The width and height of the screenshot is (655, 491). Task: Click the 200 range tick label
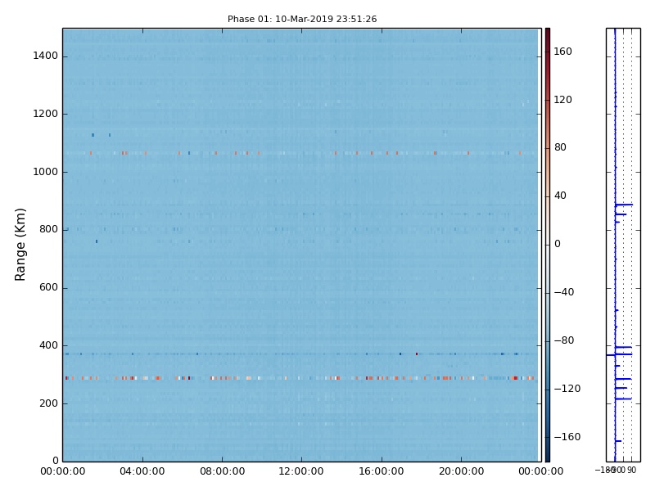pos(48,403)
